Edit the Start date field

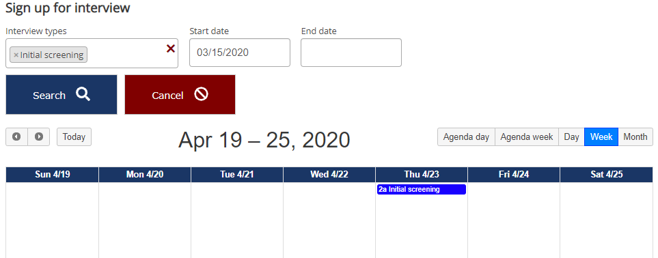[240, 53]
